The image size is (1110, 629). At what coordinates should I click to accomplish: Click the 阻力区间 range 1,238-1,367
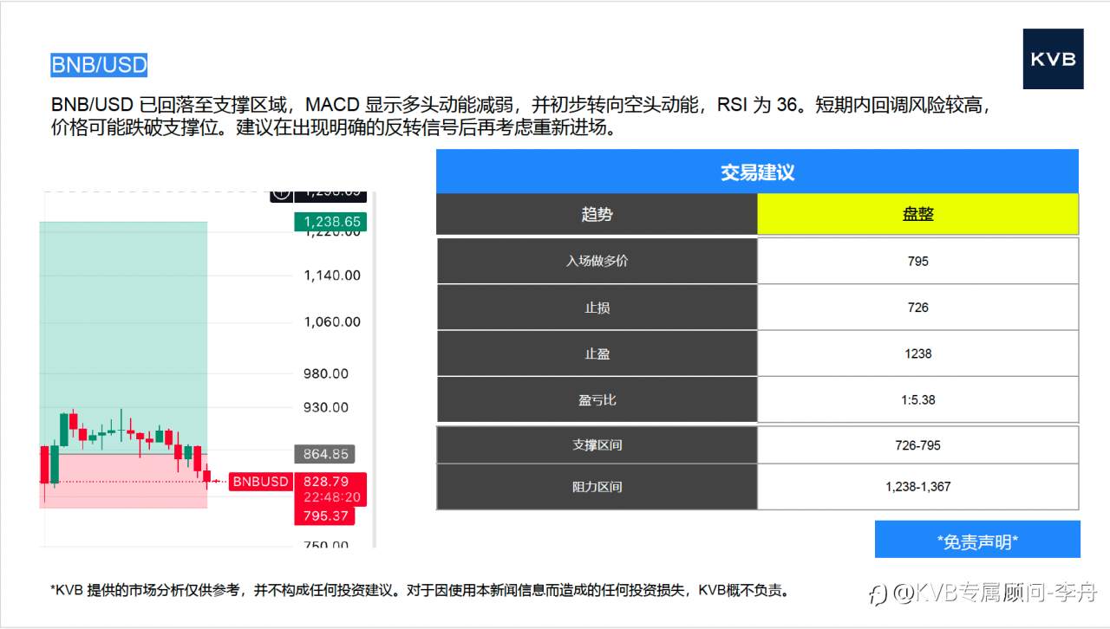click(917, 486)
